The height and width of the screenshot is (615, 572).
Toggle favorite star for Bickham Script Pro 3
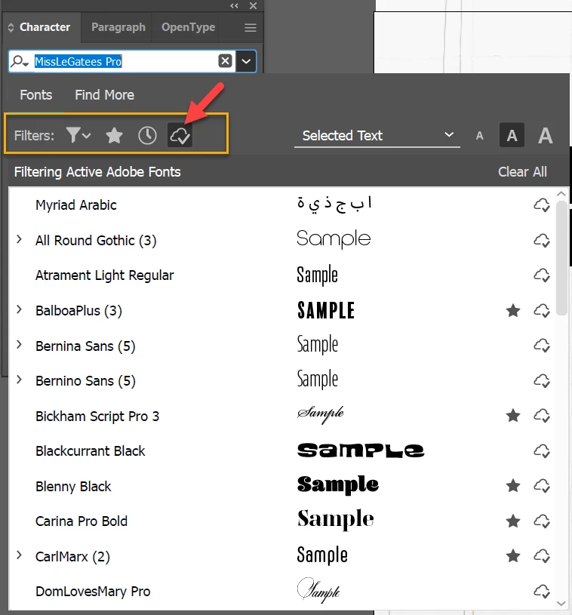coord(513,415)
